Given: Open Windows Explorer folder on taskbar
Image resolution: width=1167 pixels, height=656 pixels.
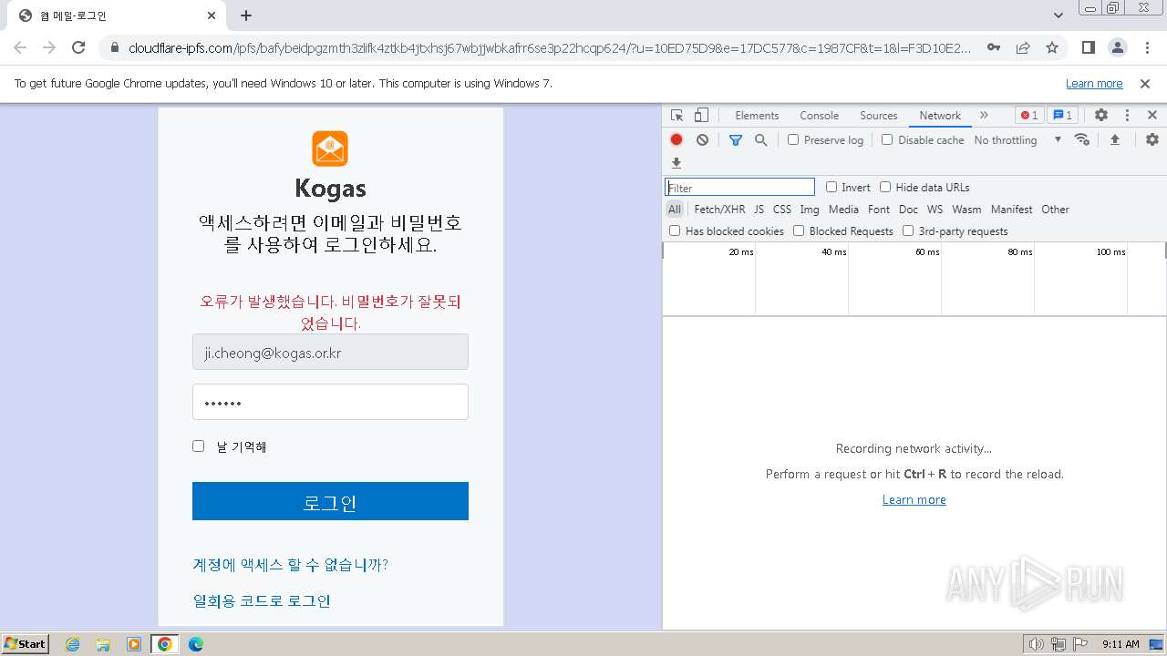Looking at the screenshot, I should tap(103, 644).
